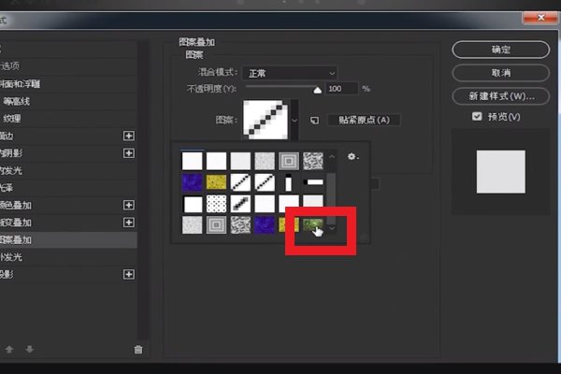This screenshot has height=374, width=561.
Task: Open the pattern picker gear settings menu
Action: click(x=352, y=156)
